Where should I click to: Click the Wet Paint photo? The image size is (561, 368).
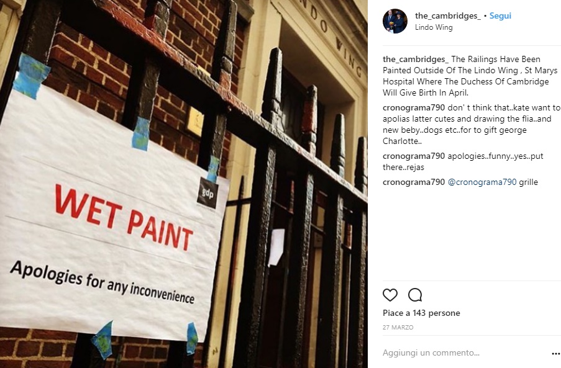184,184
